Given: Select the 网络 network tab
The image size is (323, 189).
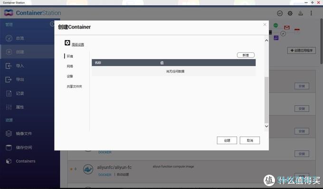Looking at the screenshot, I should (70, 66).
